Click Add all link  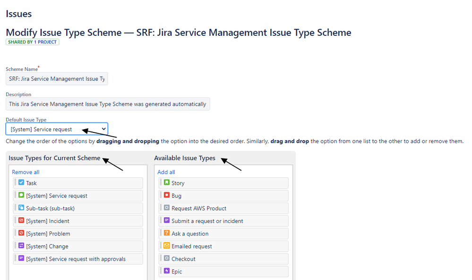166,172
